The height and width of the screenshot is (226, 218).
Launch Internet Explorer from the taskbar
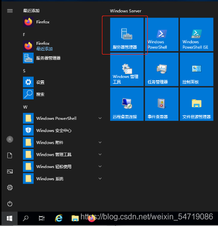[x=59, y=218]
